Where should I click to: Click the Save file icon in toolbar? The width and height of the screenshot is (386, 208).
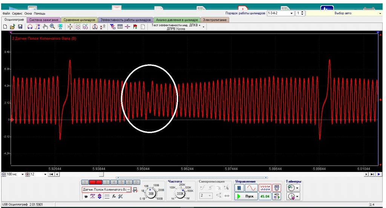pos(20,27)
